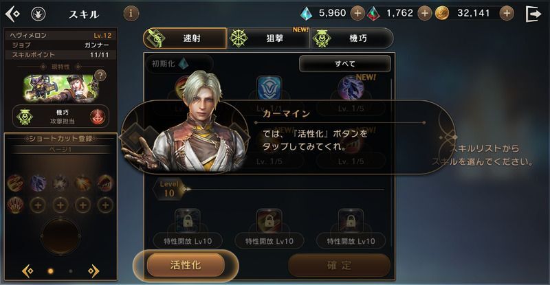The image size is (550, 285).
Task: Switch to the 狙撃 tab
Action: pos(268,38)
